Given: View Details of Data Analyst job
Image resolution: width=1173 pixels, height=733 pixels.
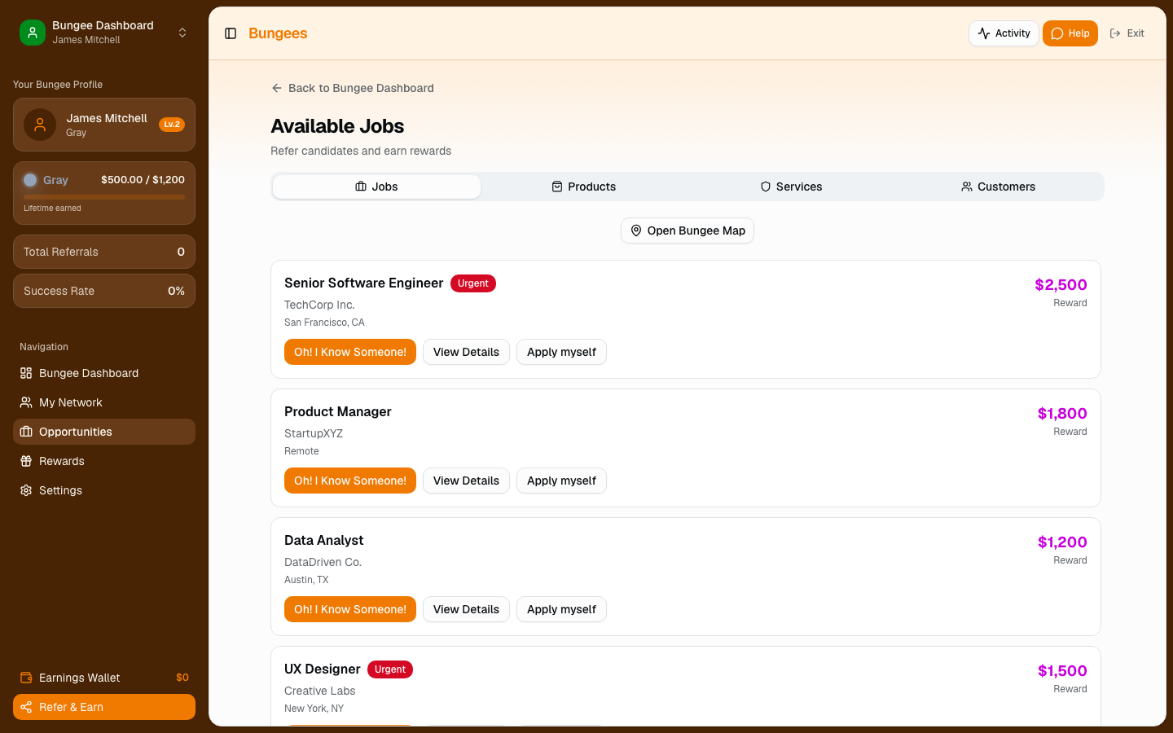Looking at the screenshot, I should point(466,609).
